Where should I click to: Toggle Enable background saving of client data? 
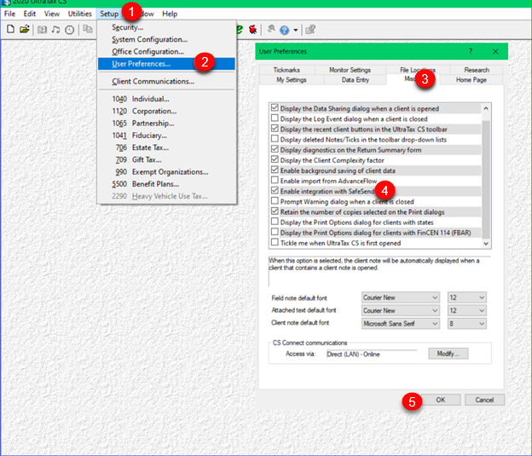pyautogui.click(x=275, y=170)
